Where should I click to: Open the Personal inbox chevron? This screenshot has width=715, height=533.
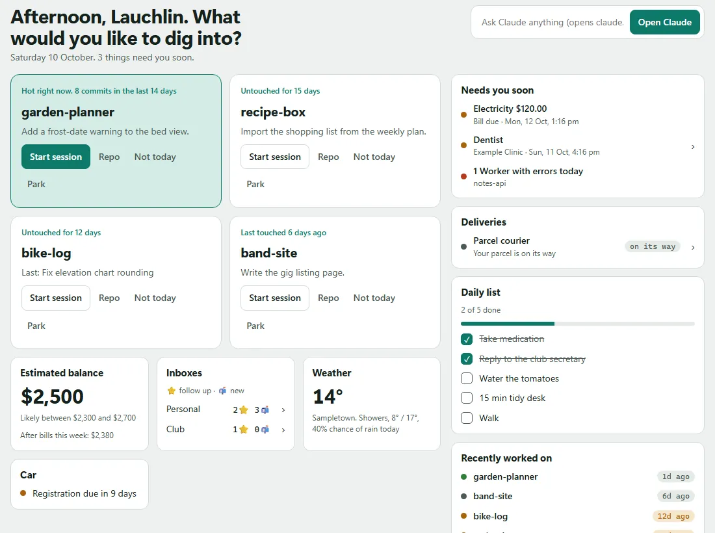[x=283, y=410]
